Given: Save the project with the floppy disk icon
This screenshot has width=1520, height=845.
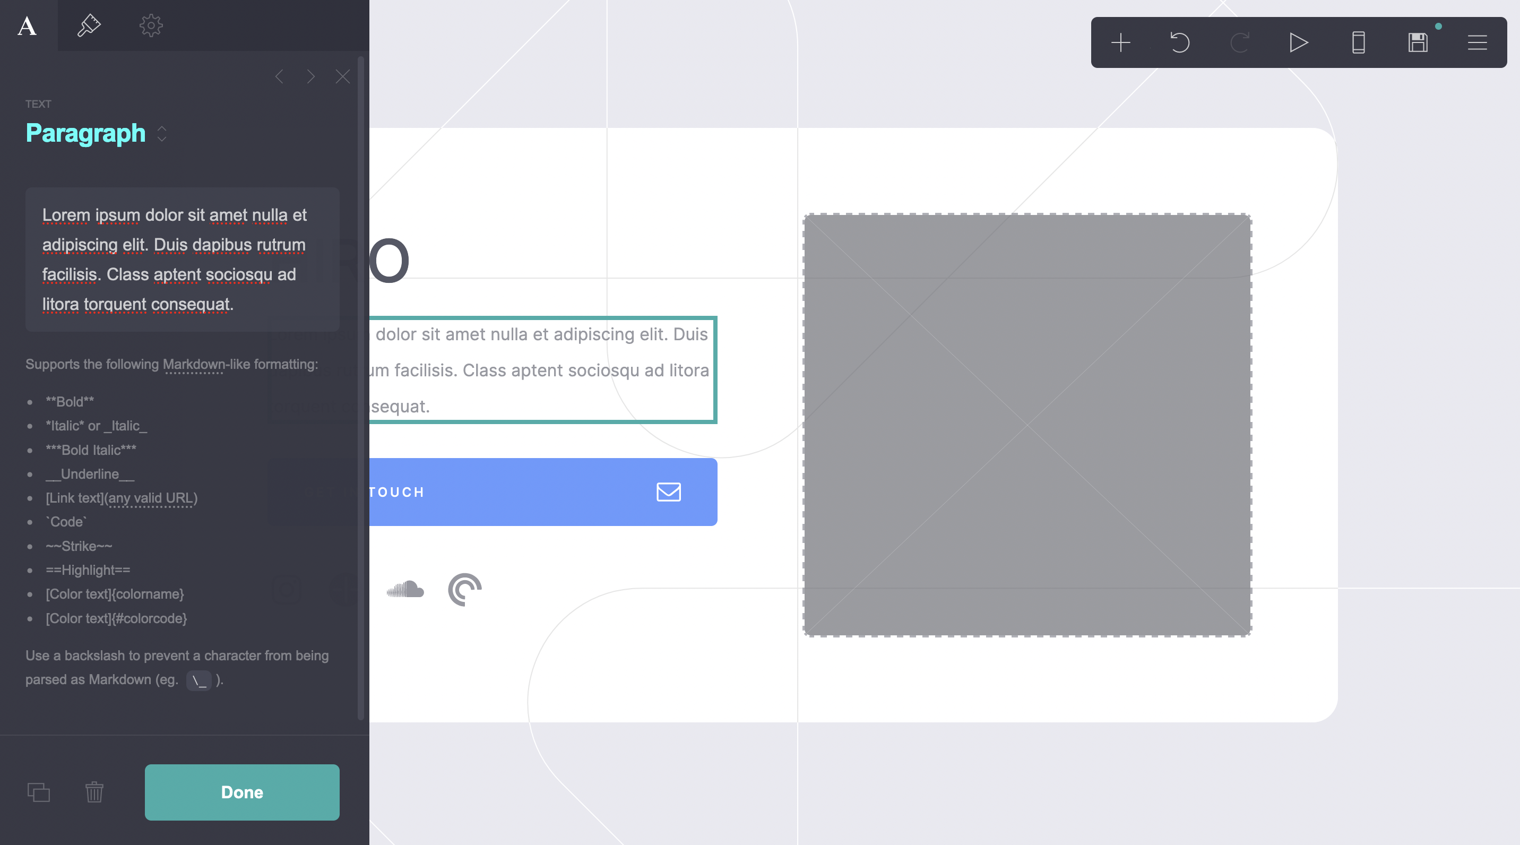Looking at the screenshot, I should coord(1418,42).
